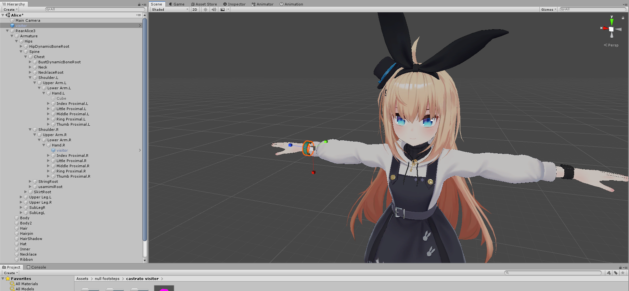Open Project Create dropdown
This screenshot has height=291, width=629.
click(10, 273)
